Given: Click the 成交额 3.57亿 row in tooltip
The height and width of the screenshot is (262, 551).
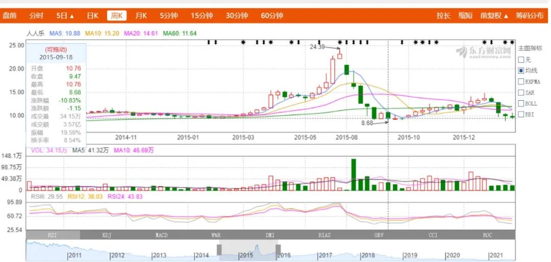Looking at the screenshot, I should click(56, 124).
